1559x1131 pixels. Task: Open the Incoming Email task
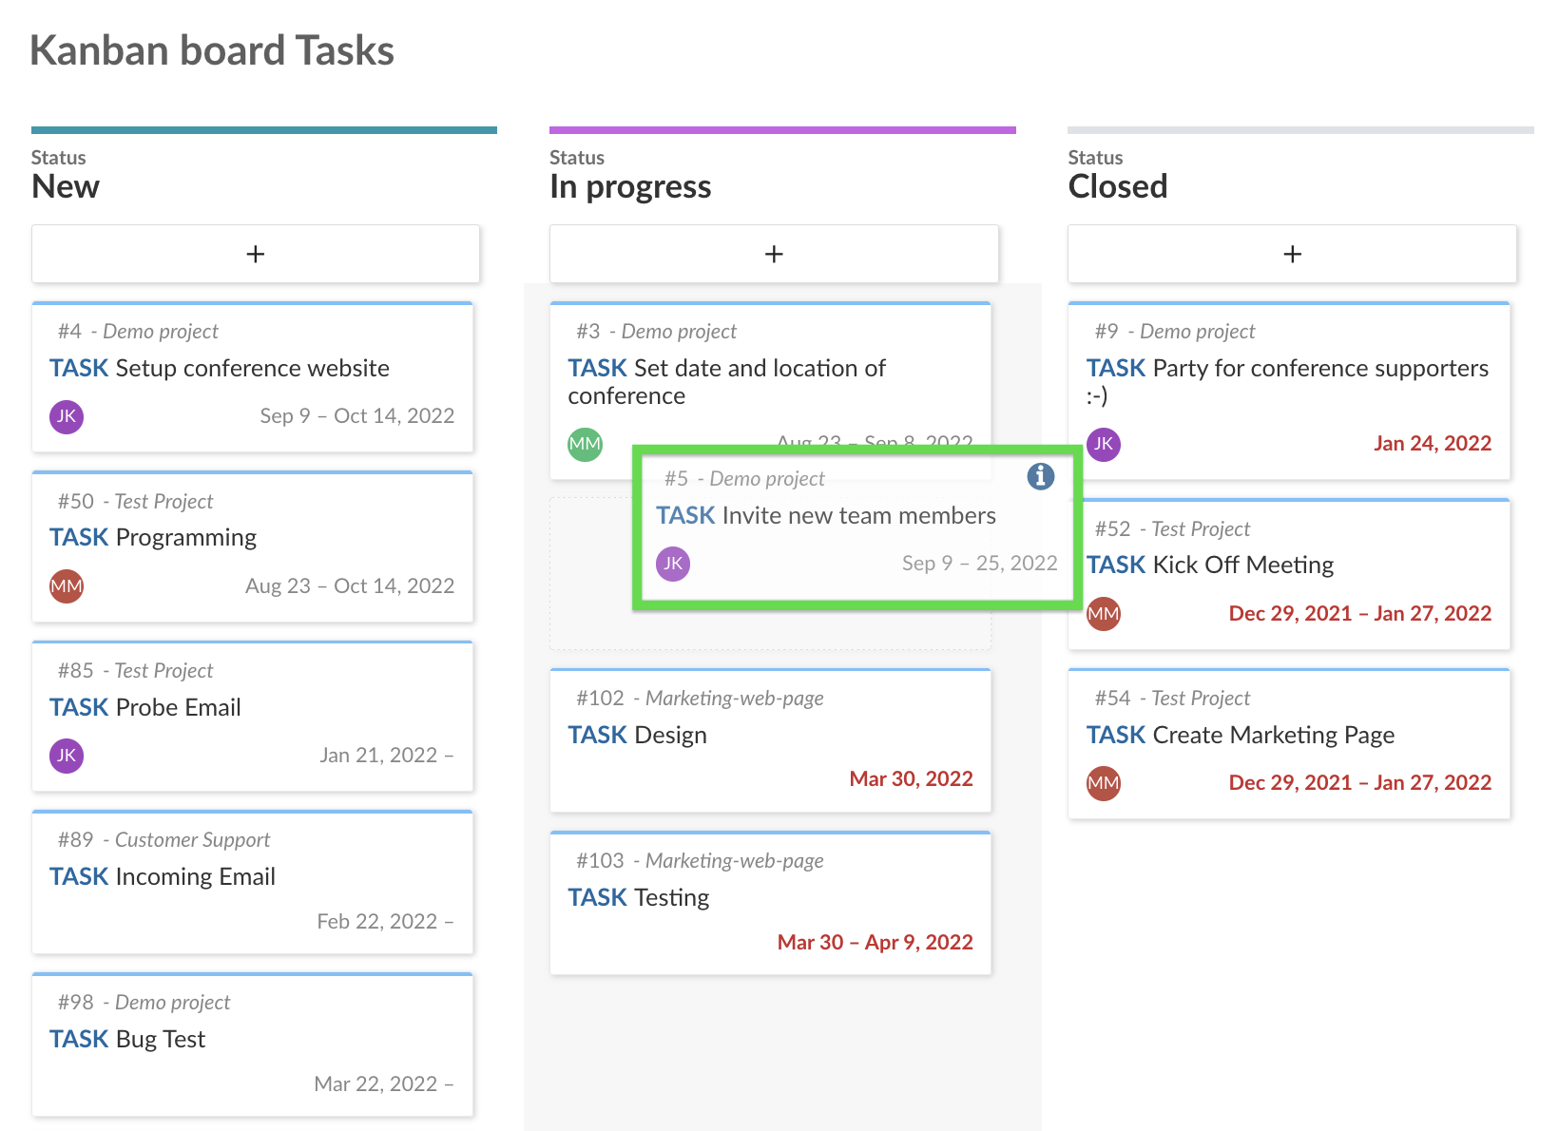coord(195,877)
